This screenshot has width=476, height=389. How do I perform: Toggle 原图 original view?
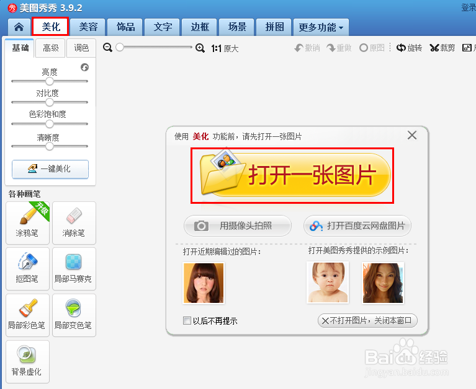(372, 48)
